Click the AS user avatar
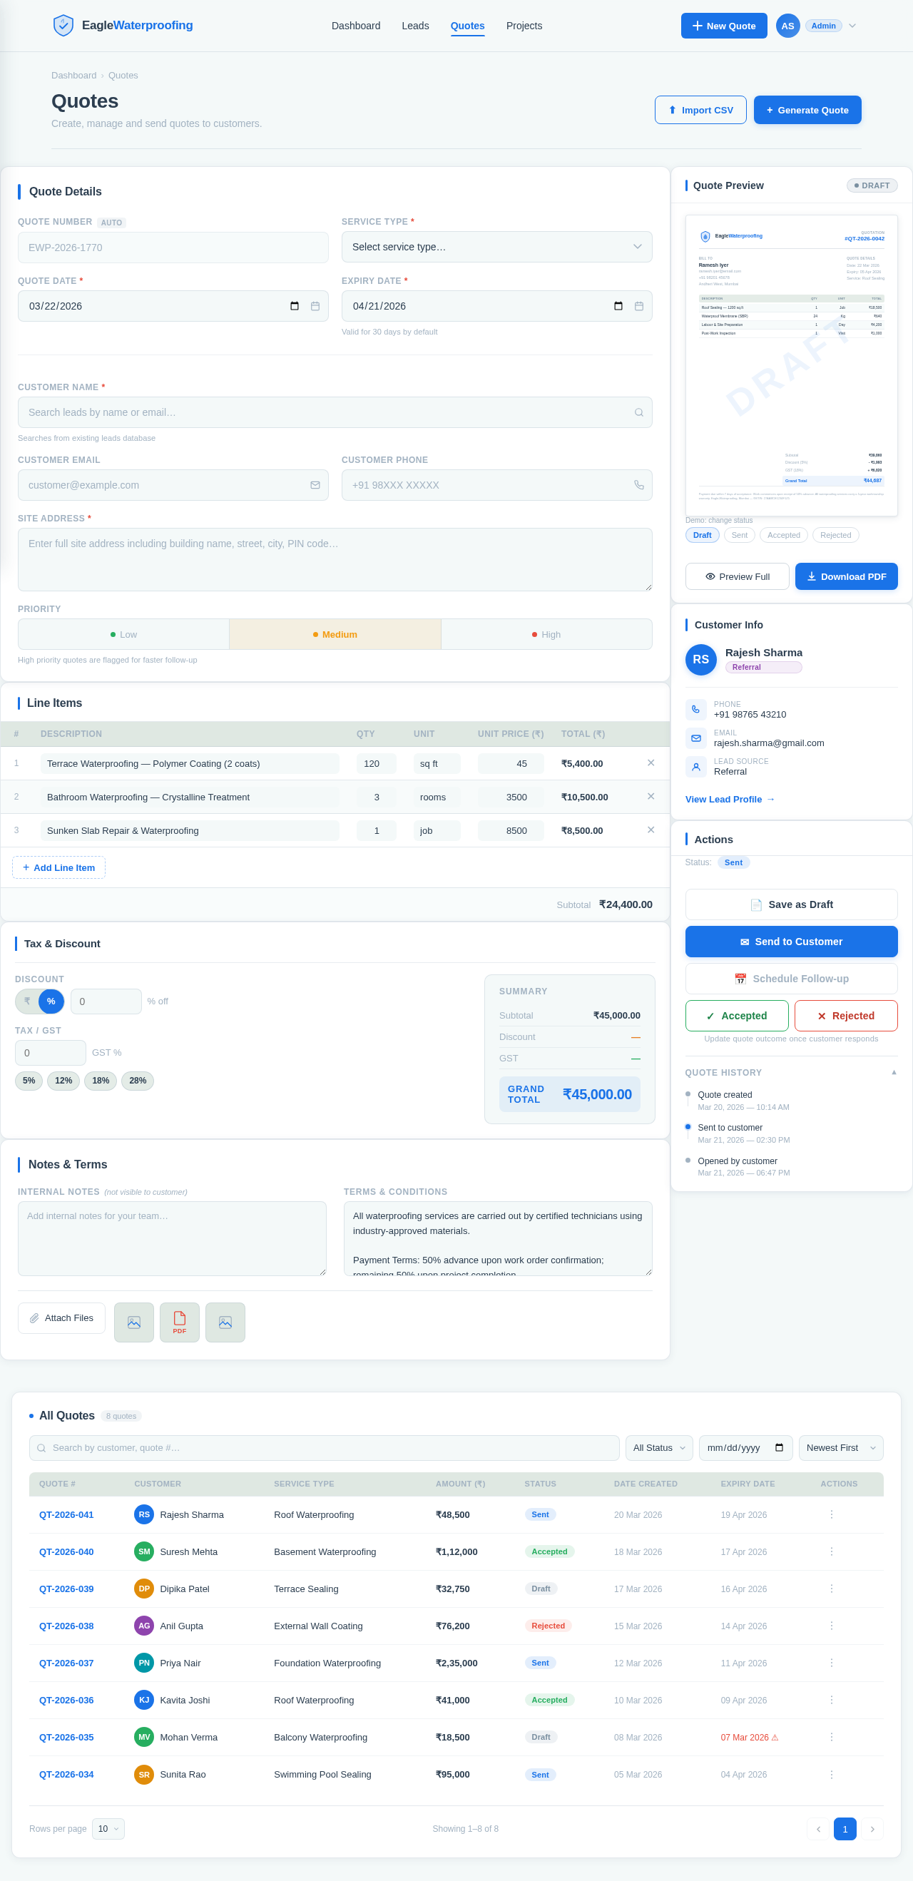The height and width of the screenshot is (1881, 913). [787, 26]
